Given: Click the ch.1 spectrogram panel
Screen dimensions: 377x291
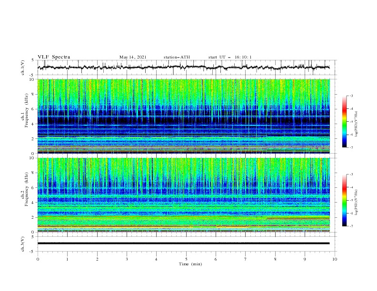Looking at the screenshot, I should coord(184,116).
